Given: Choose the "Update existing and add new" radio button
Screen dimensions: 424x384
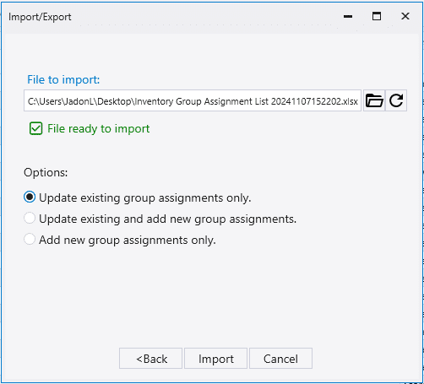Looking at the screenshot, I should click(x=30, y=218).
